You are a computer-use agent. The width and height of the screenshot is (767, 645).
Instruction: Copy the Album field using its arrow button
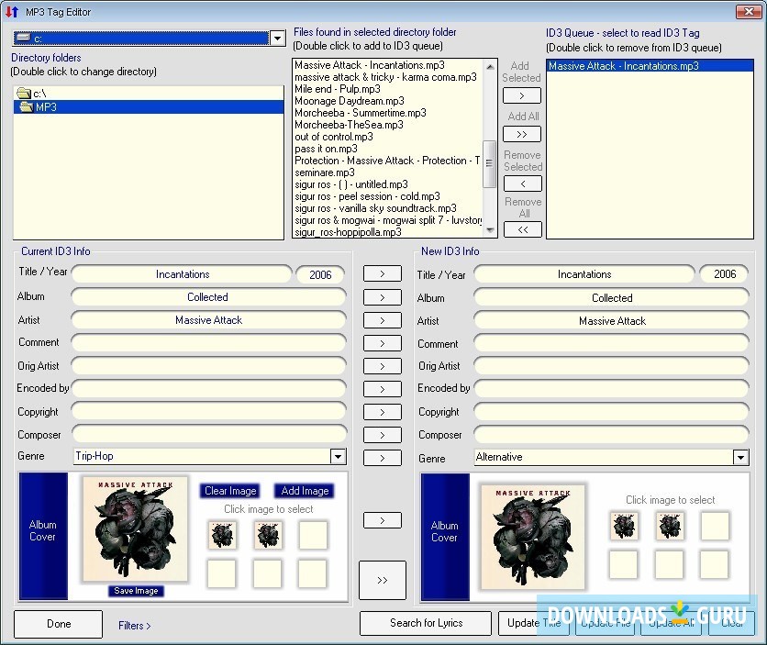383,296
